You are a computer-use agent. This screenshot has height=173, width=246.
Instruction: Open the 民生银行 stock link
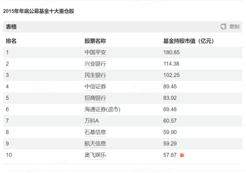(95, 75)
